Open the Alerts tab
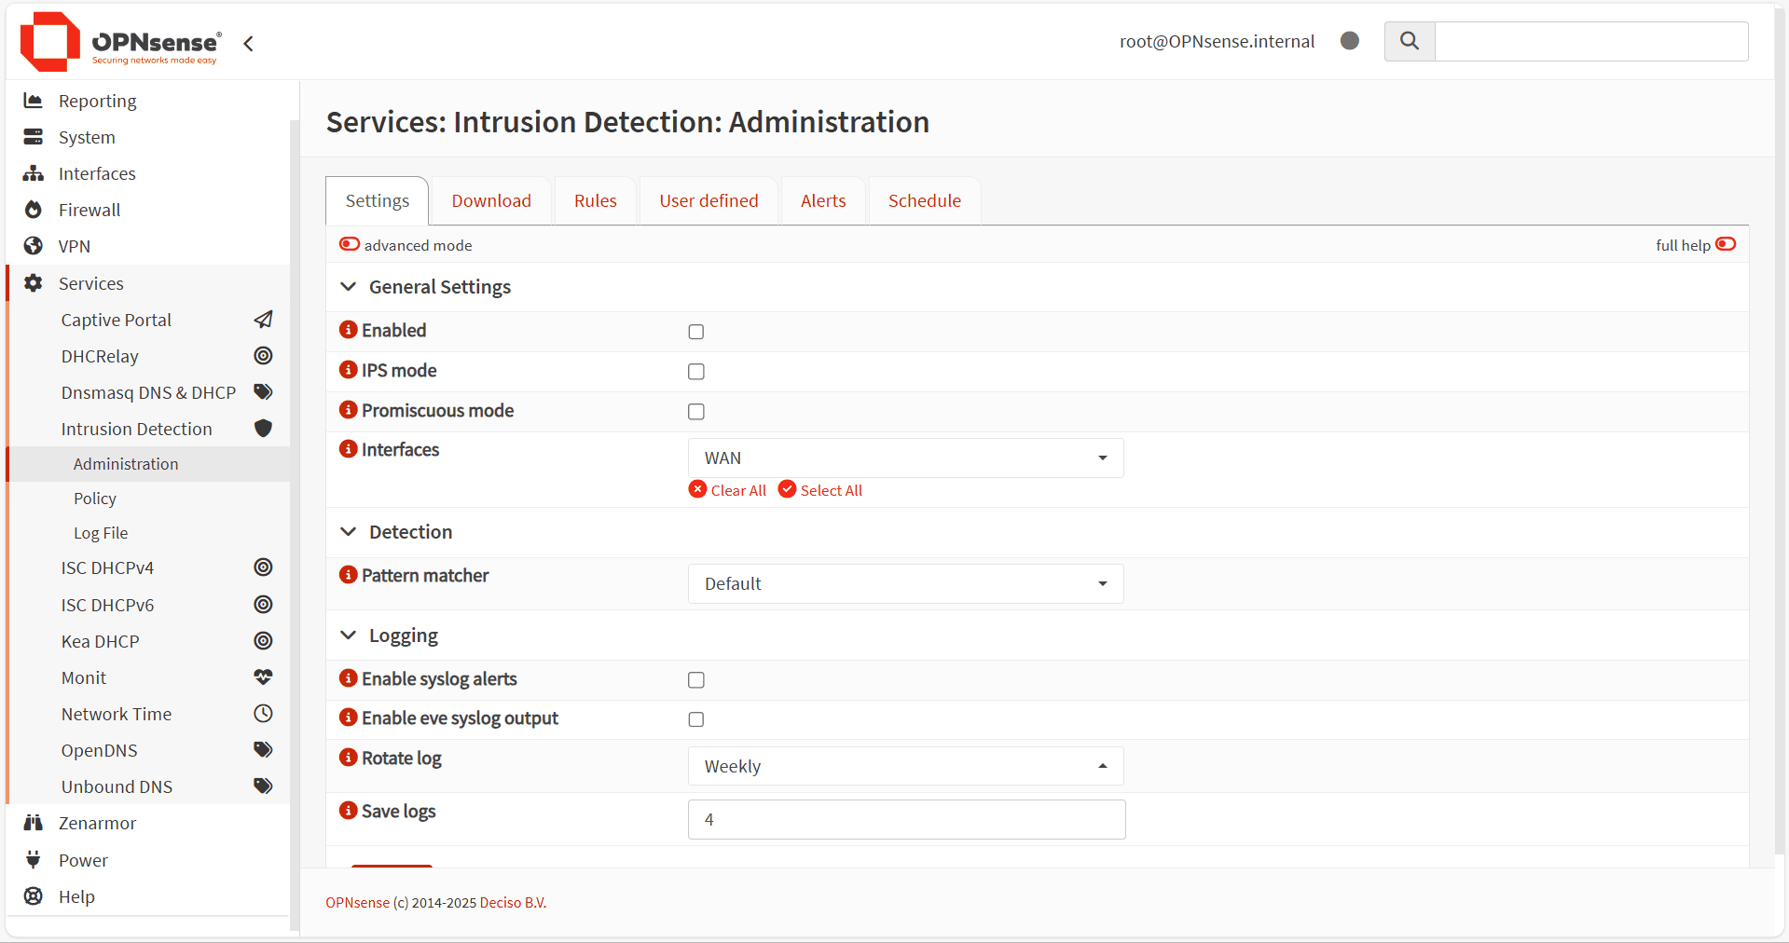1789x943 pixels. point(823,201)
